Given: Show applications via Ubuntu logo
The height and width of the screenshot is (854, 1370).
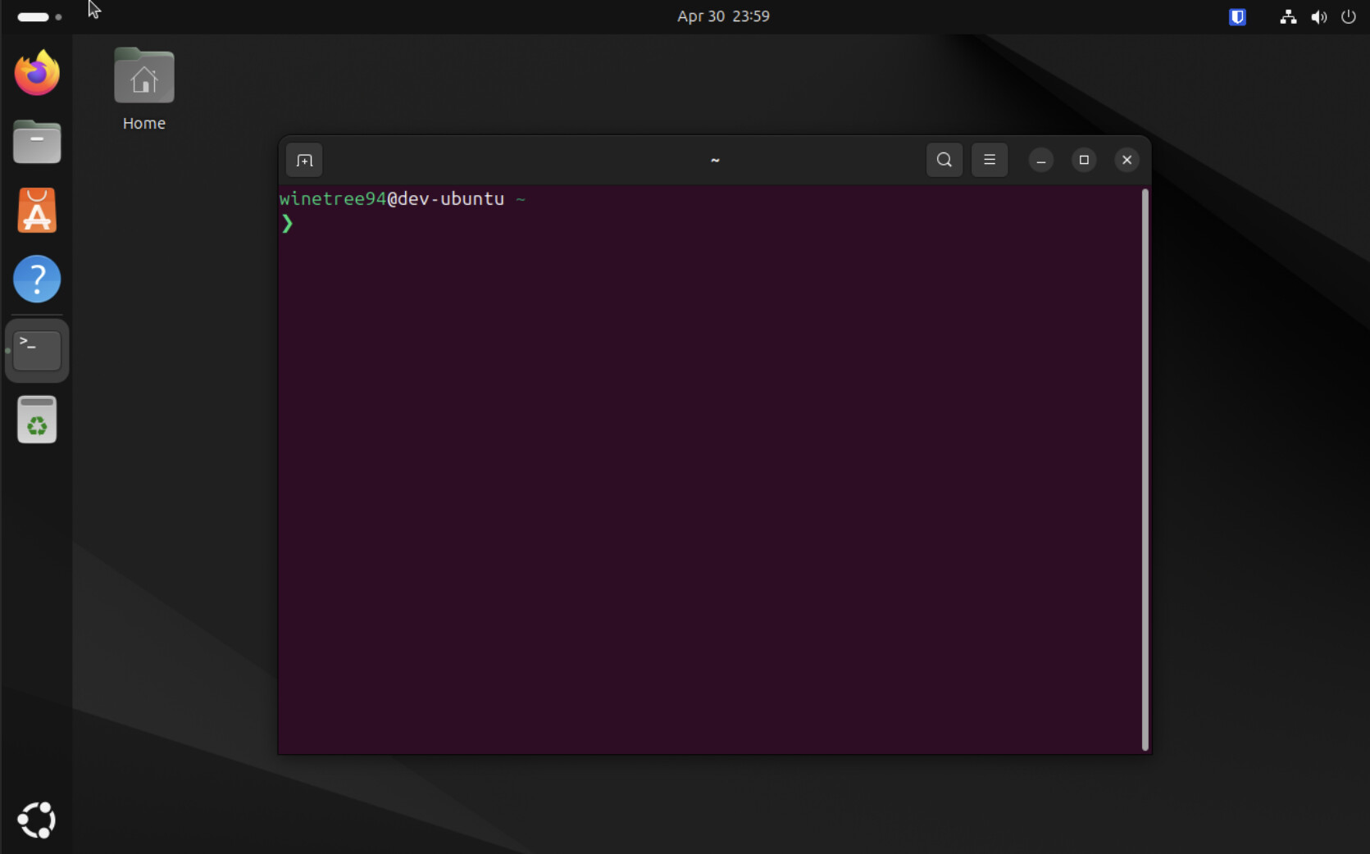Looking at the screenshot, I should (36, 820).
